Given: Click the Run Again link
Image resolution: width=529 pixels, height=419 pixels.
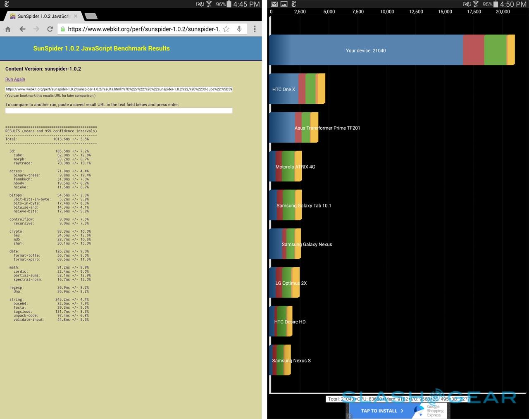Looking at the screenshot, I should [x=15, y=79].
